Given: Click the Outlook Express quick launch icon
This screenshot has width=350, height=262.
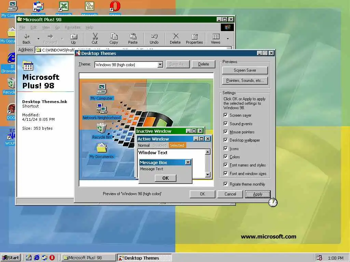Looking at the screenshot, I should (44, 258).
